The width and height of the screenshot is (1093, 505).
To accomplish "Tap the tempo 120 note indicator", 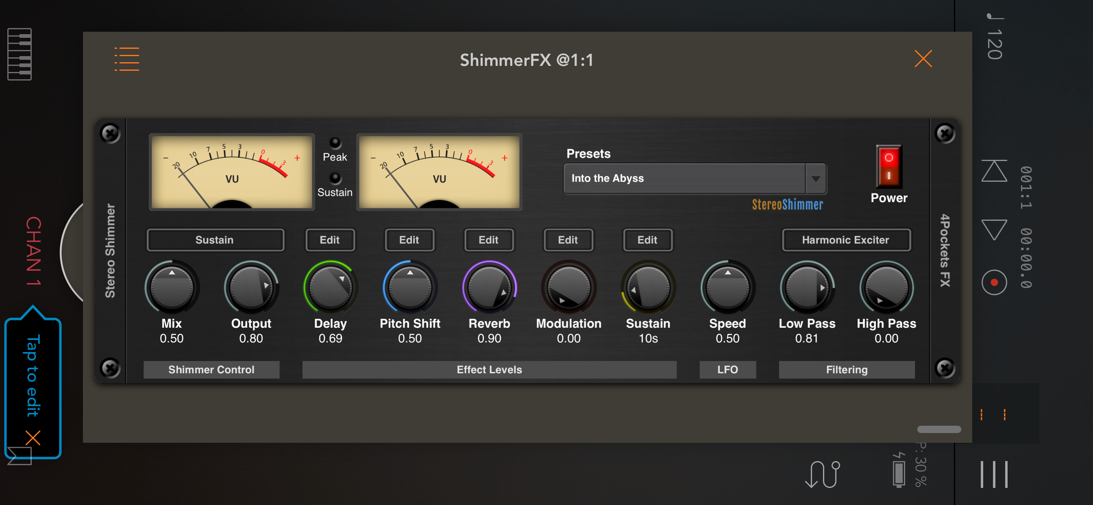I will 995,37.
